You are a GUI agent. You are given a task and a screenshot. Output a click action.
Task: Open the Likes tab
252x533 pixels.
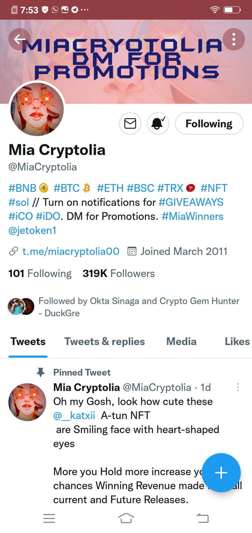tap(237, 342)
